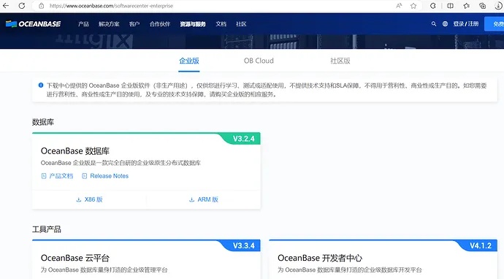504x279 pixels.
Task: Add page to favorites star icon
Action: click(413, 5)
